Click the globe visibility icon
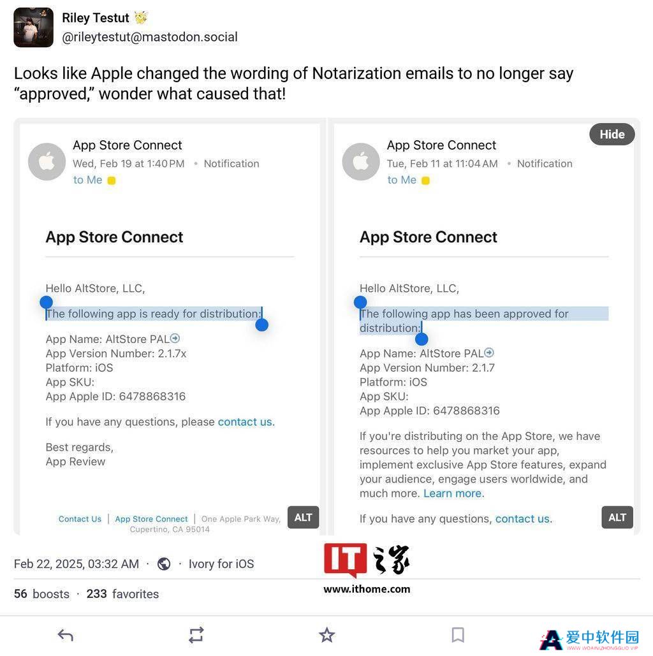Screen dimensions: 653x656 164,564
